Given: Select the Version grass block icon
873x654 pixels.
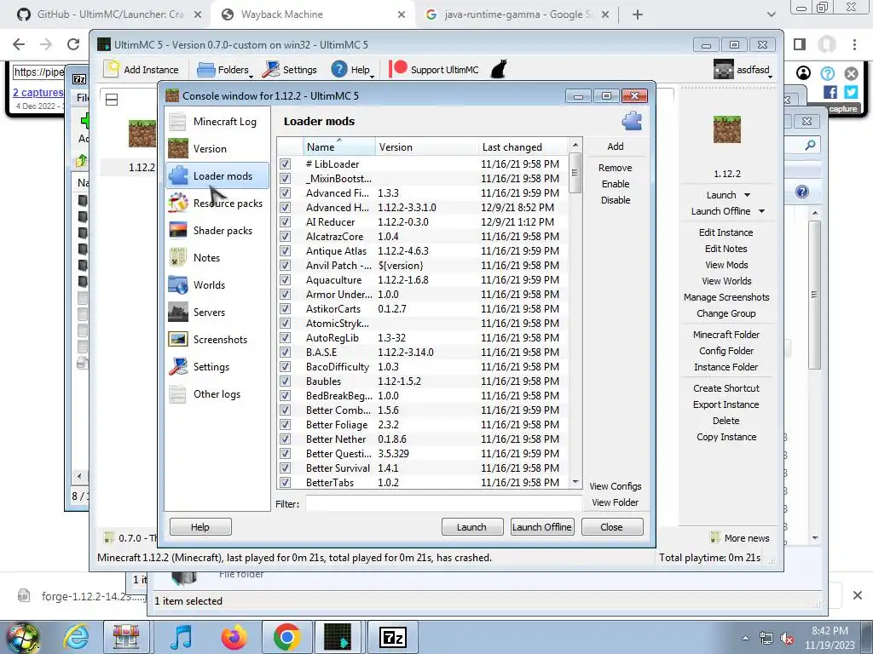Looking at the screenshot, I should click(177, 148).
